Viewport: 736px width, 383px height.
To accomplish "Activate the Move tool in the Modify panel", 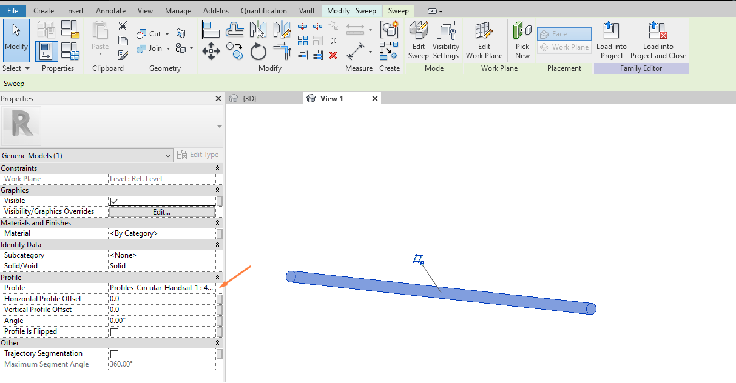I will point(211,52).
